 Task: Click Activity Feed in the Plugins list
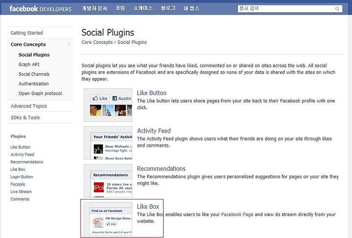(22, 155)
